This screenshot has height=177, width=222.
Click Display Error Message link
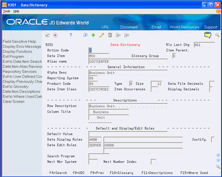point(22,46)
